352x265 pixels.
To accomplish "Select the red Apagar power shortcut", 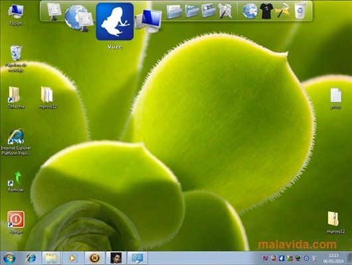I will pos(16,223).
